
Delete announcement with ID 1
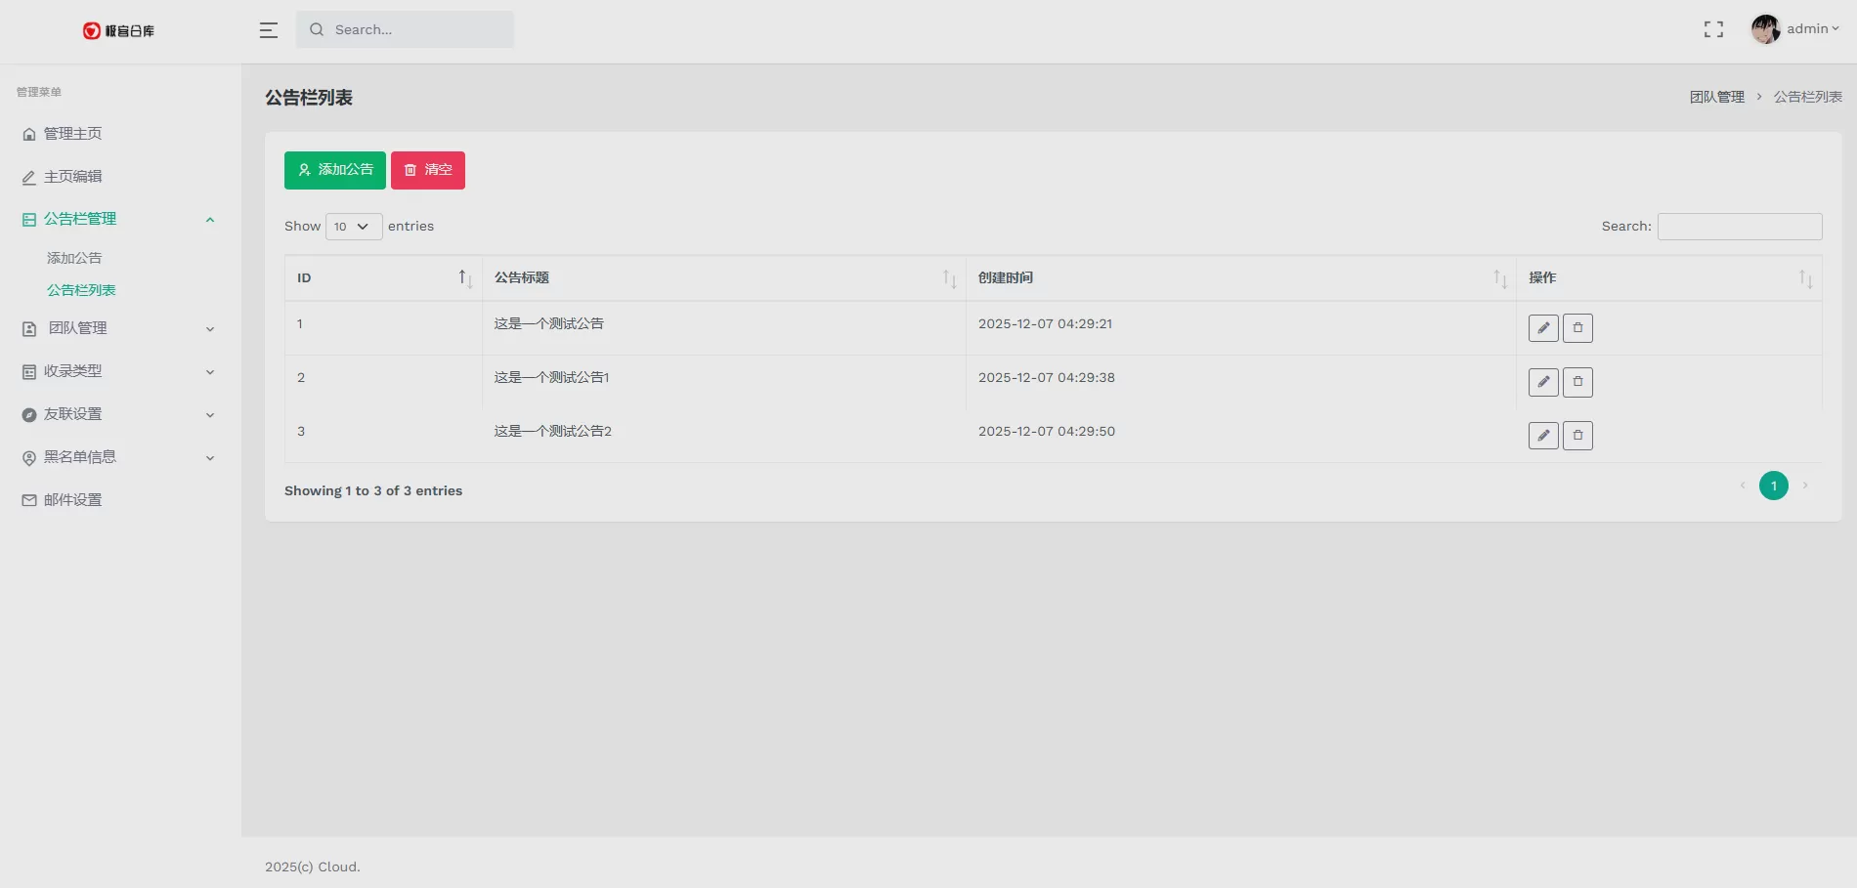[x=1577, y=328]
